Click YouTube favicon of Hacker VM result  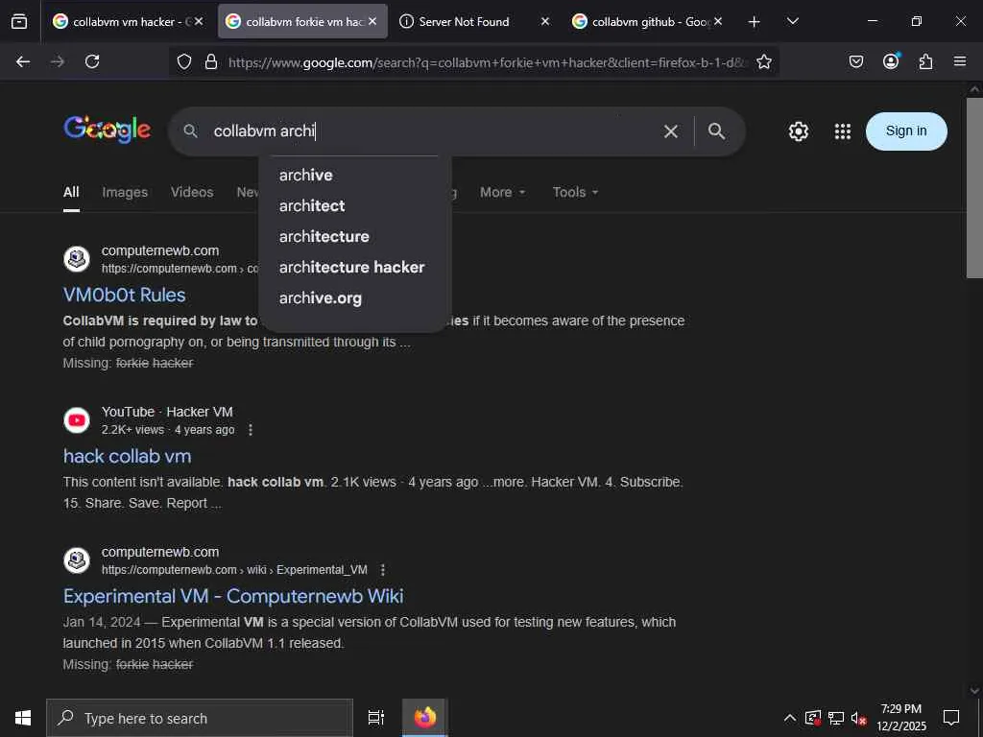[77, 420]
